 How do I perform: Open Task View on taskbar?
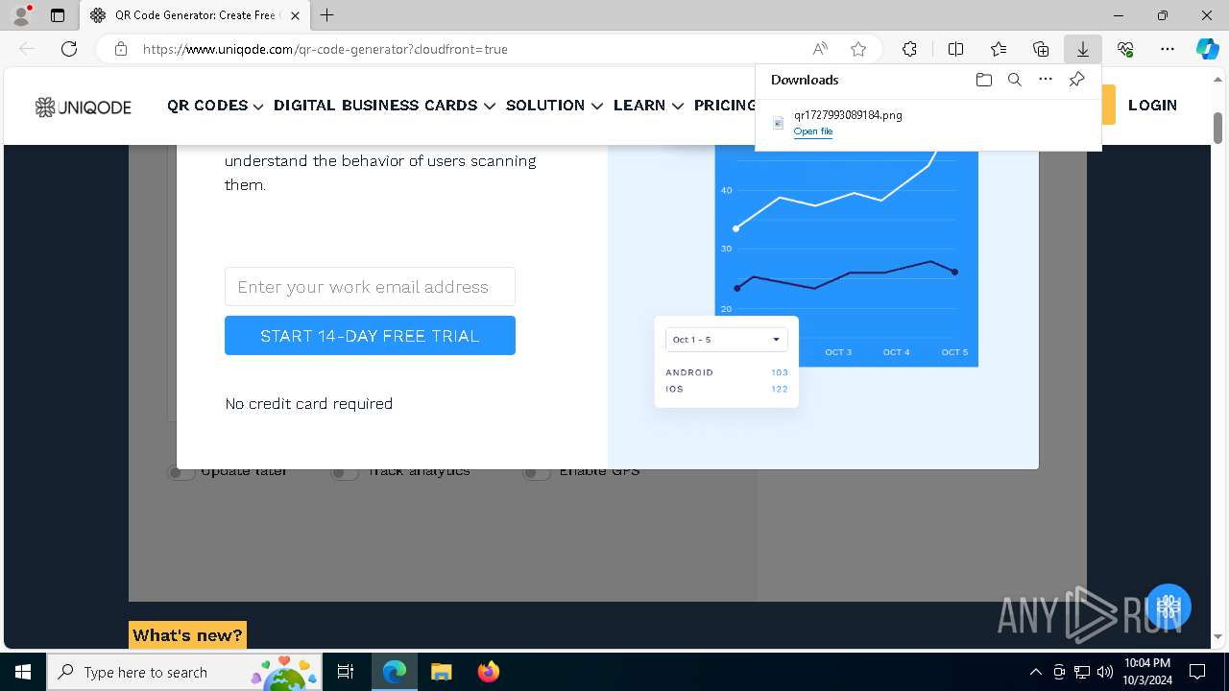[346, 672]
